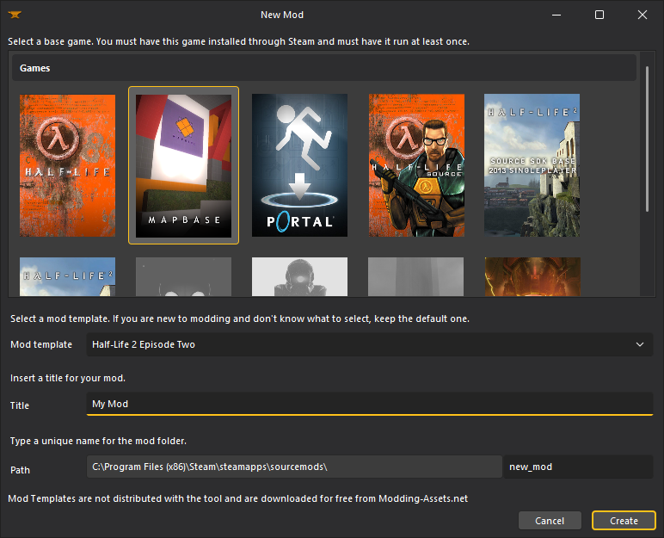664x538 pixels.
Task: Click the sourcemods path field
Action: tap(294, 467)
